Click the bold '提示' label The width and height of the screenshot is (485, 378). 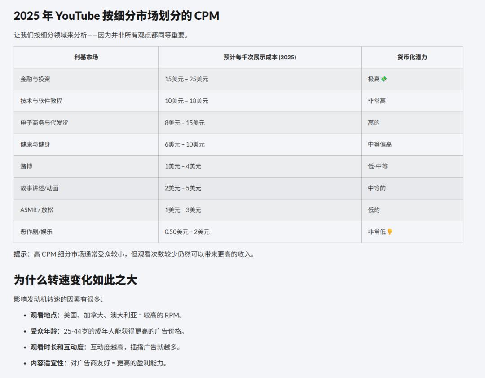click(x=20, y=254)
